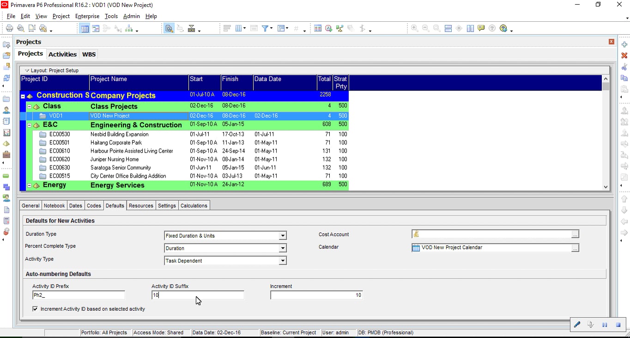This screenshot has height=338, width=630.
Task: Click the blue square stop icon
Action: point(618,325)
